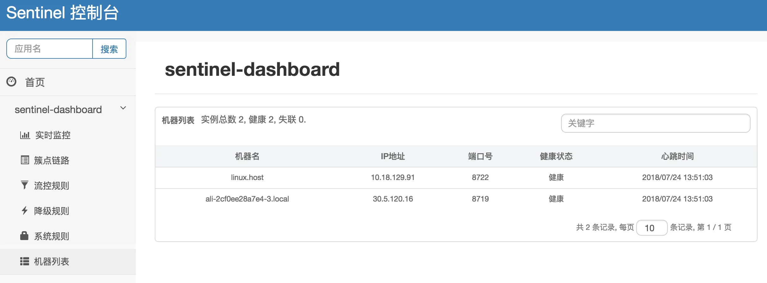This screenshot has height=283, width=767.
Task: Click the 关键字 keyword filter field
Action: [655, 123]
